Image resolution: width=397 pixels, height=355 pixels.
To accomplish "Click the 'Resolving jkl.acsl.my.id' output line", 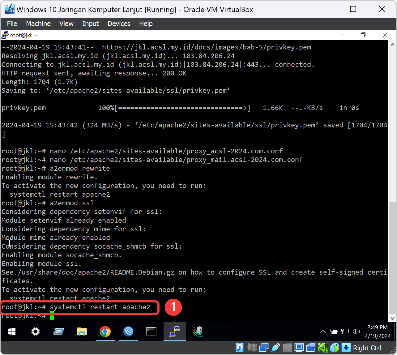I will pos(118,56).
